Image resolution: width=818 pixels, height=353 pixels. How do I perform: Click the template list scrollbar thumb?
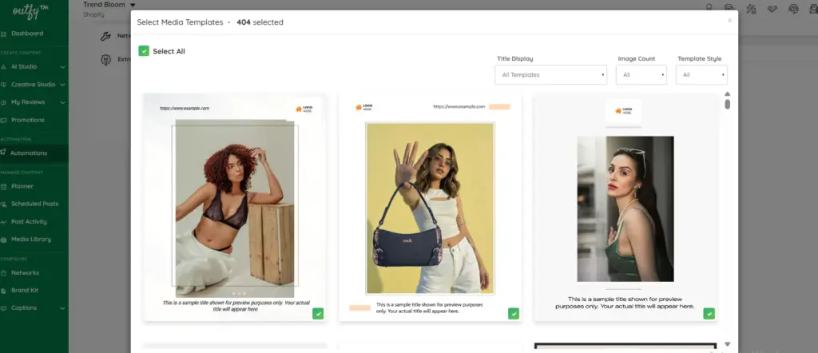click(727, 104)
